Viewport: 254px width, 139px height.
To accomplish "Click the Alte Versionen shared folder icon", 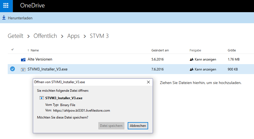I will 23,59.
